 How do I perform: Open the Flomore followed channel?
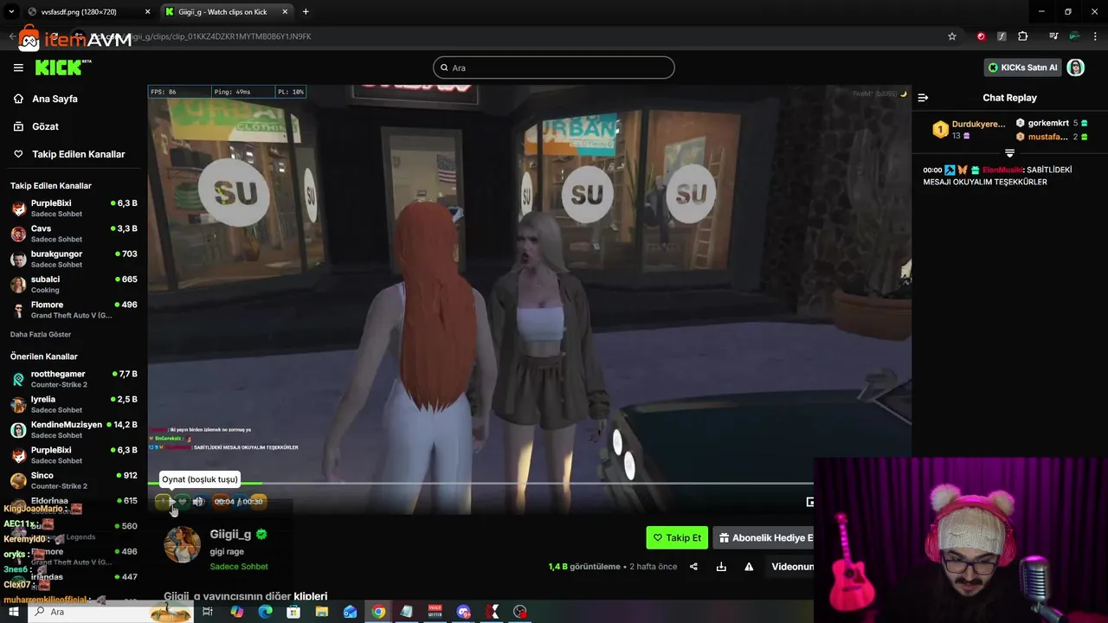[x=74, y=310]
